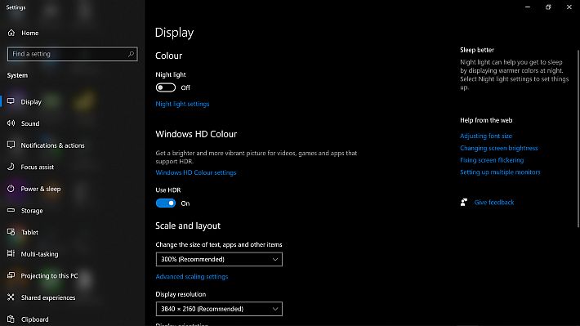The width and height of the screenshot is (580, 326).
Task: Click the Display monitor icon
Action: click(x=11, y=101)
